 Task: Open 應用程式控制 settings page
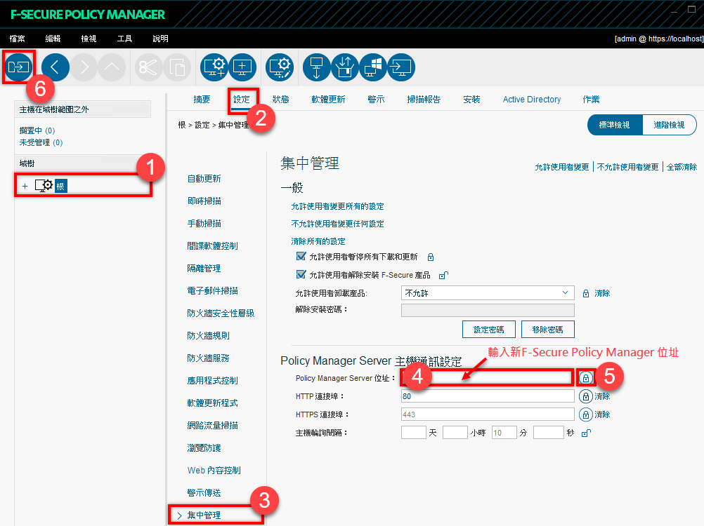tap(213, 380)
